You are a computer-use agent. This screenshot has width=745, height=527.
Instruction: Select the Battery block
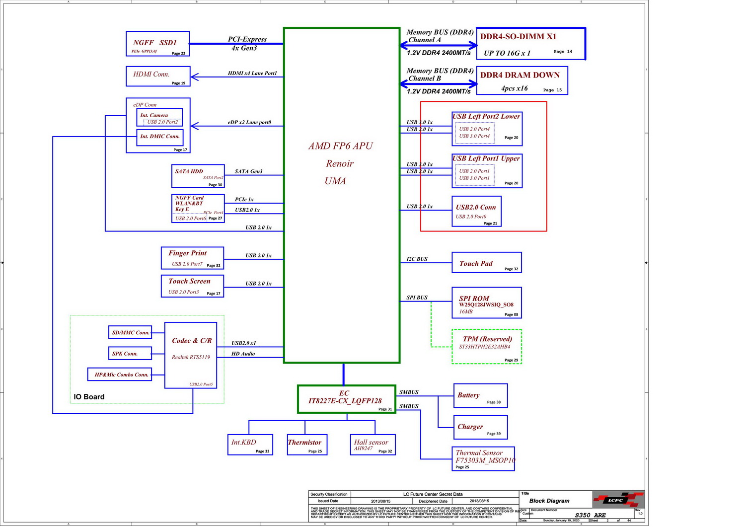480,395
